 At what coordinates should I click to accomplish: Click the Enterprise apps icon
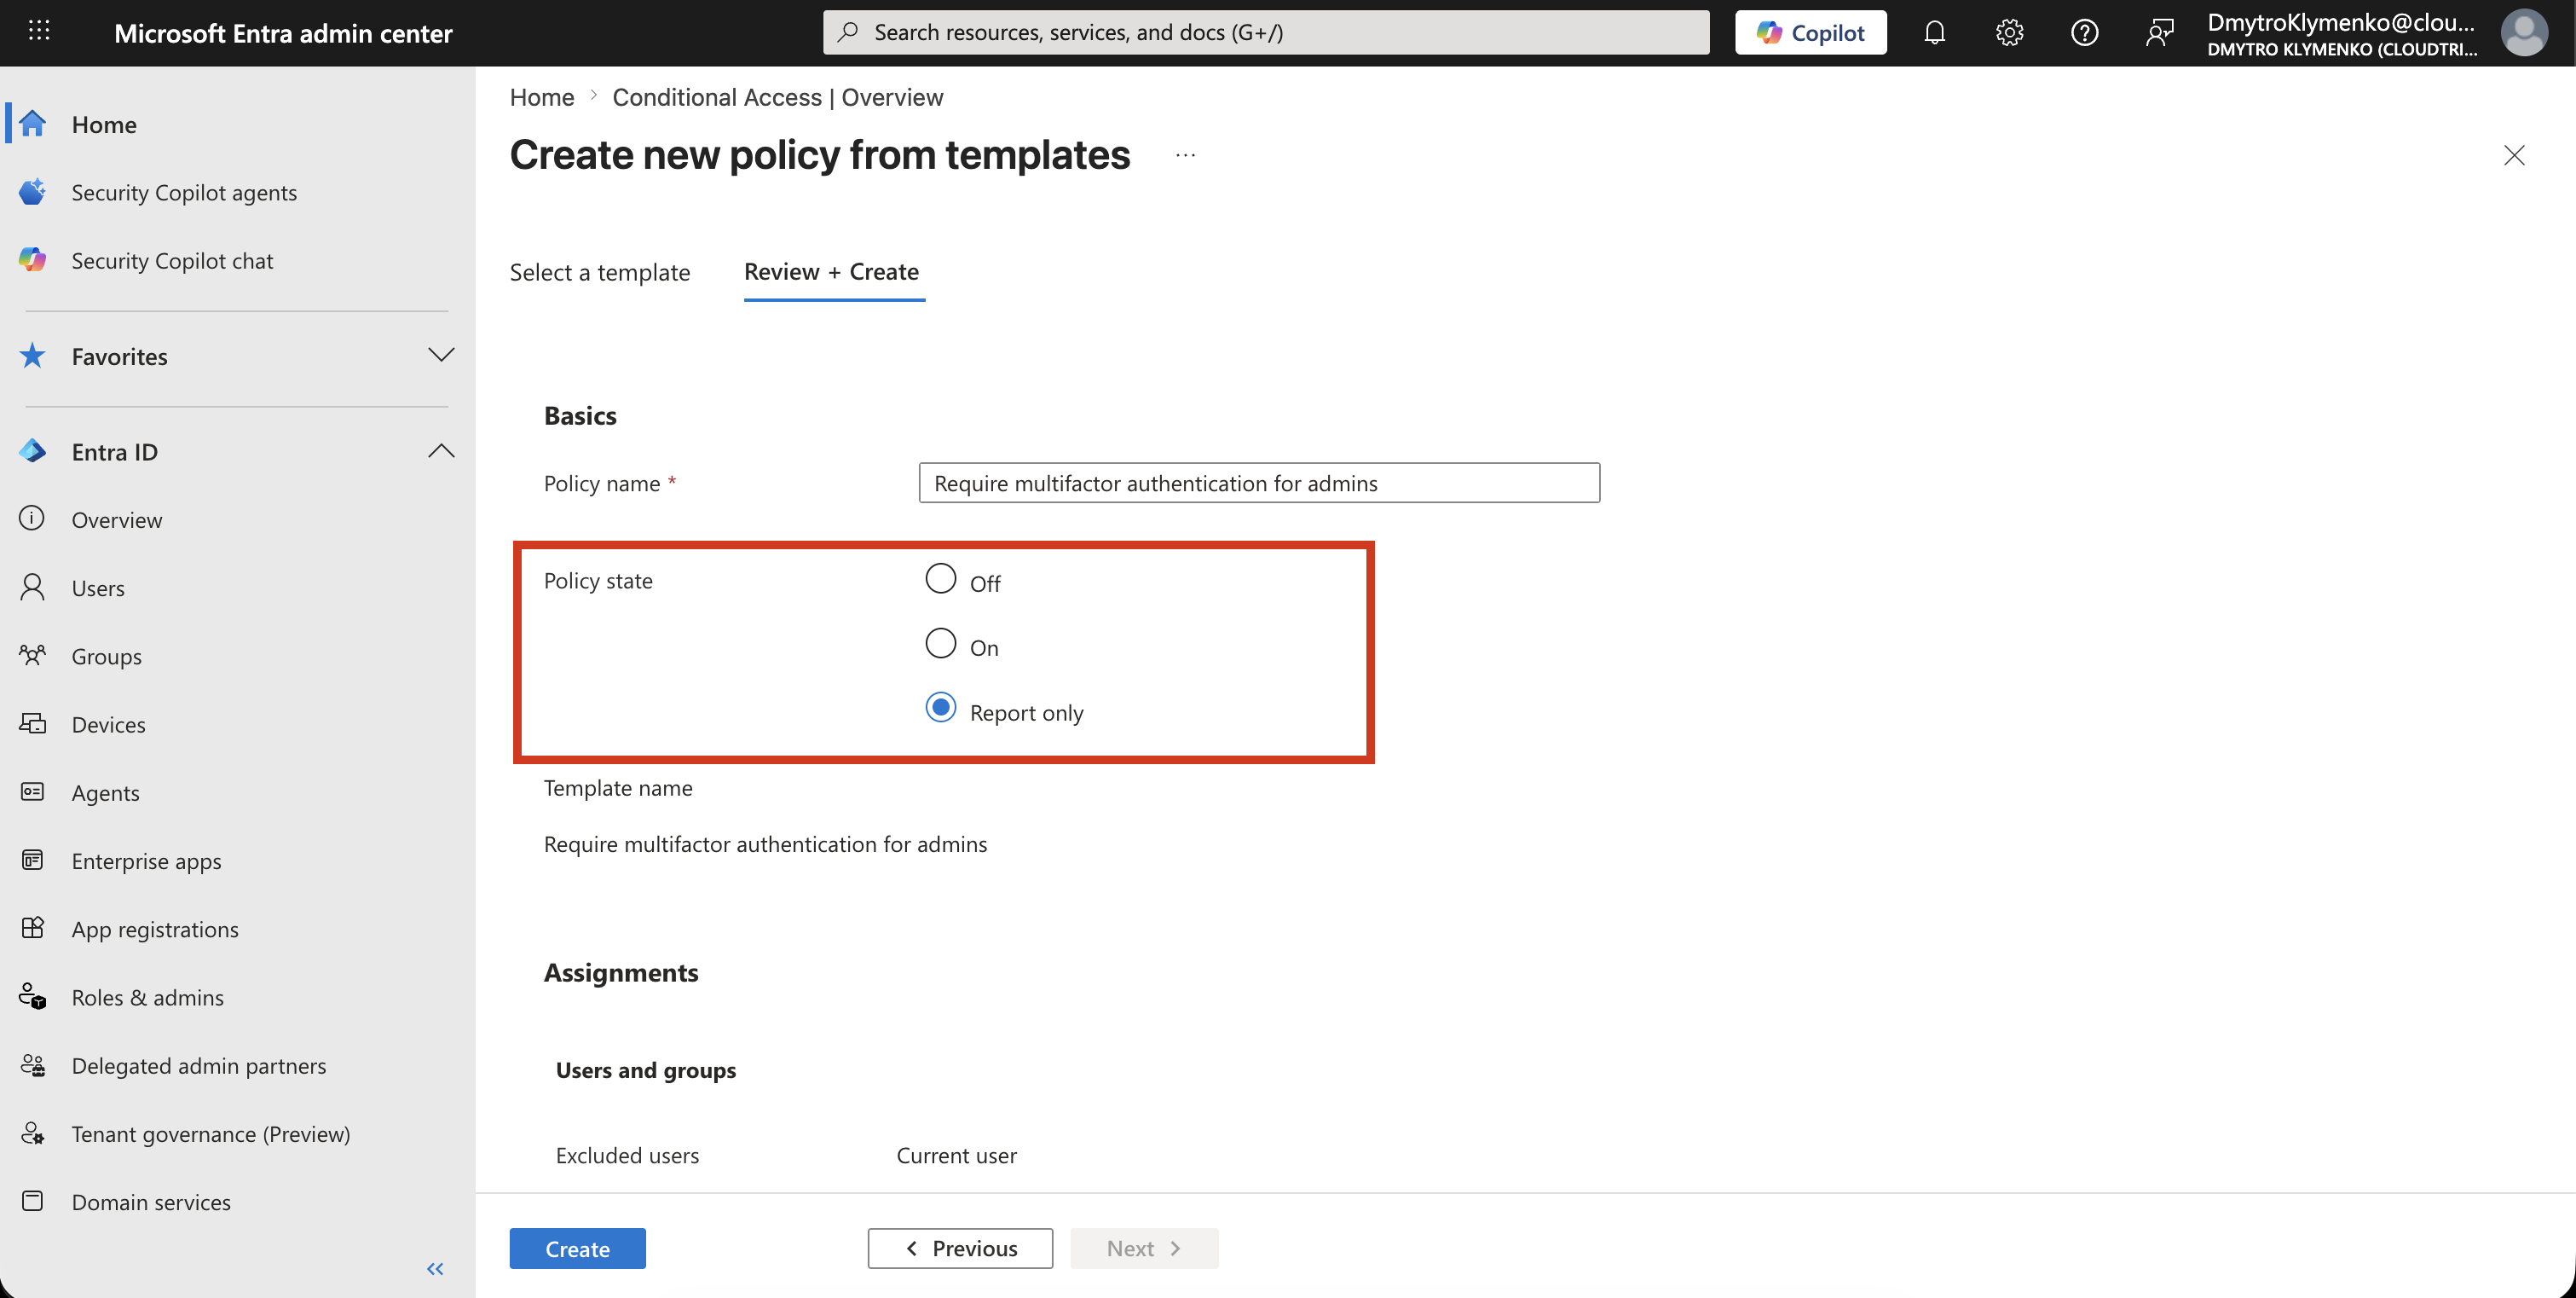33,860
